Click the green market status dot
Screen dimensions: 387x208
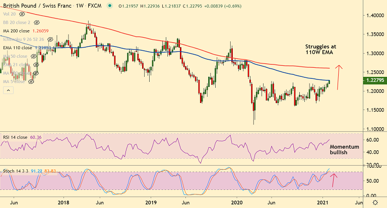[109, 6]
